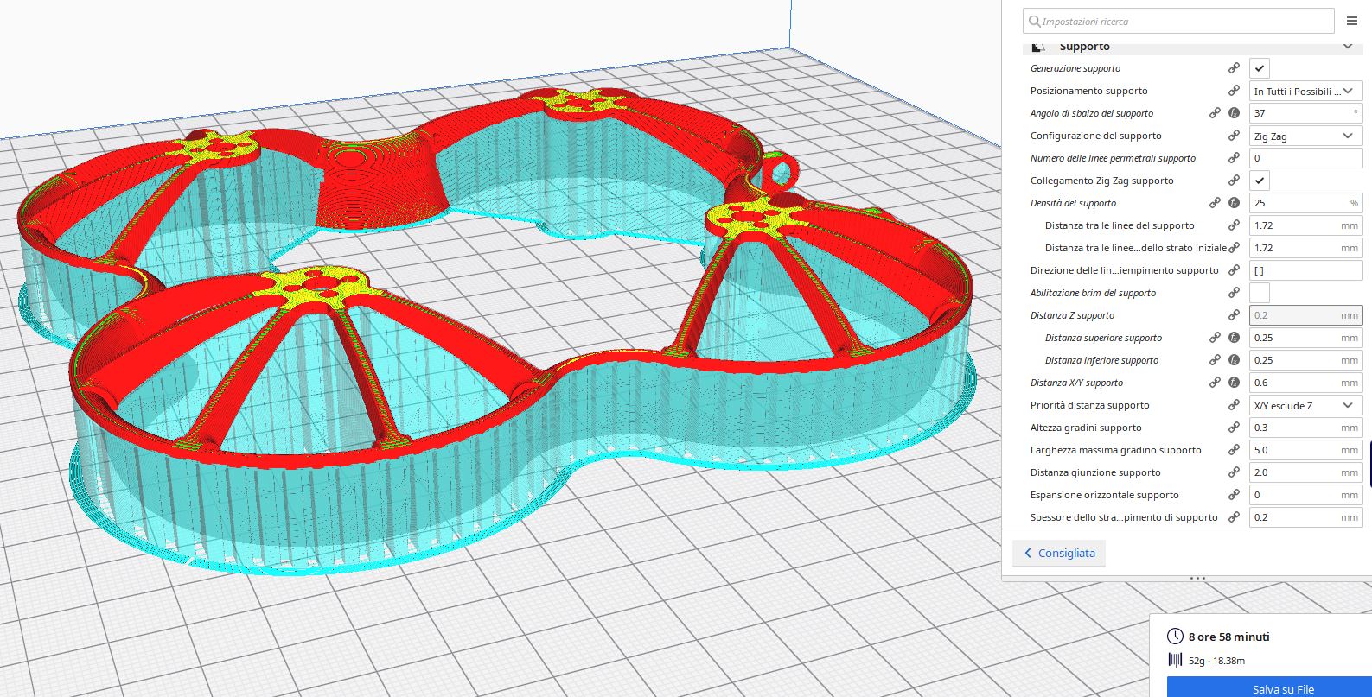This screenshot has width=1372, height=697.
Task: Click fx icon for Densità del supporto
Action: click(x=1235, y=203)
